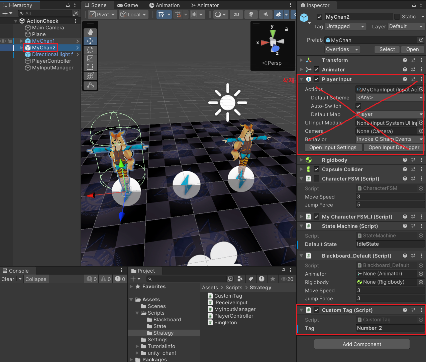This screenshot has width=426, height=362.
Task: Open Custom Tag component options menu
Action: (421, 310)
